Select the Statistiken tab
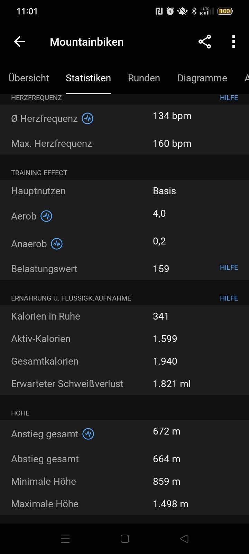The image size is (249, 554). tap(88, 78)
